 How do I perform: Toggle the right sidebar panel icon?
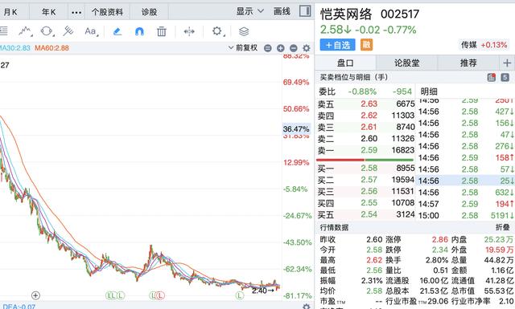pyautogui.click(x=305, y=11)
